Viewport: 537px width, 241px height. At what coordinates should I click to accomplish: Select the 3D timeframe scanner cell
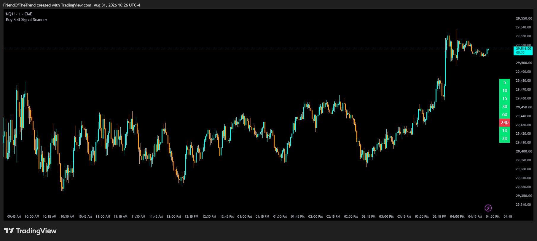pyautogui.click(x=505, y=139)
